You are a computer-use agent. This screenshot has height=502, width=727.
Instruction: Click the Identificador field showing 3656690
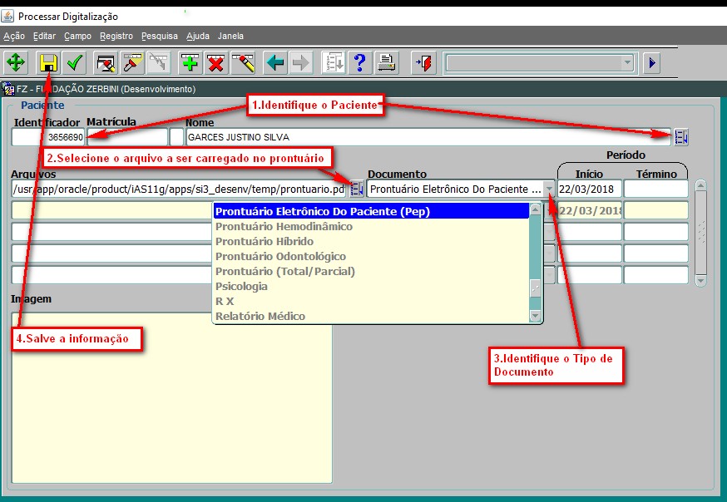click(48, 137)
